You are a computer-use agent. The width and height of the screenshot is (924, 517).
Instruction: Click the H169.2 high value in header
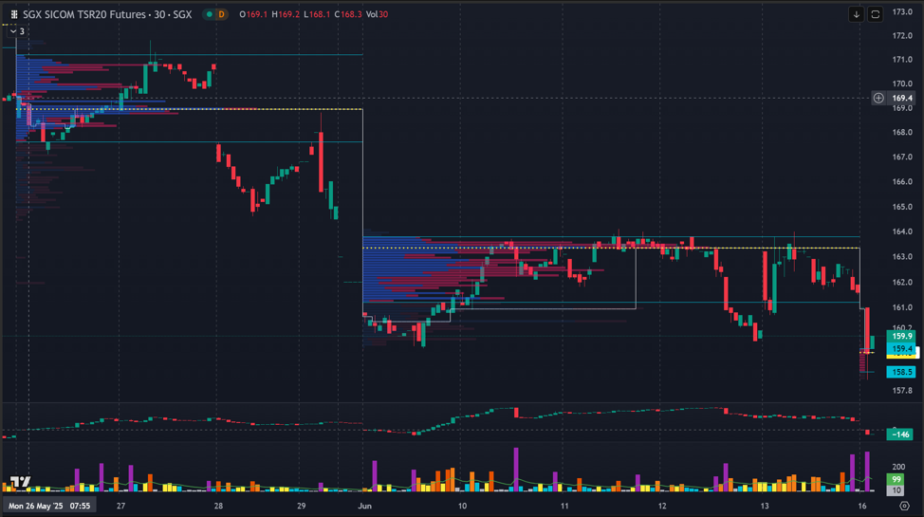pos(286,14)
